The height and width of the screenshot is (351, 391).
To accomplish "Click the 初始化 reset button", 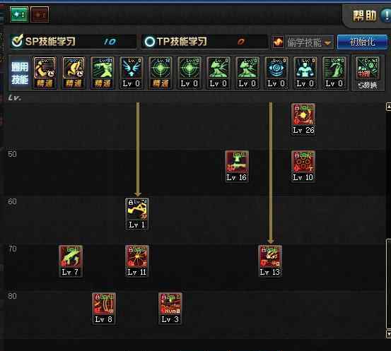I will click(x=362, y=42).
